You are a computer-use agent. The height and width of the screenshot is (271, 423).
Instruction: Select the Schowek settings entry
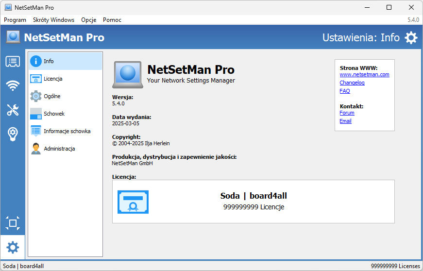[x=65, y=114]
